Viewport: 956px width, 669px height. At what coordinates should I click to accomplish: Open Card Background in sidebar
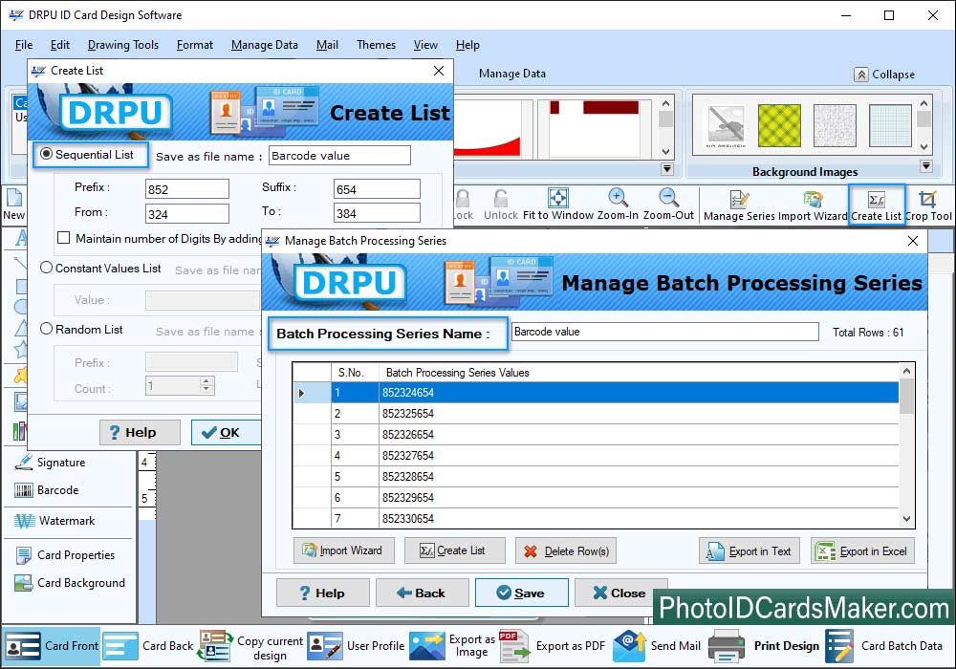tap(70, 583)
